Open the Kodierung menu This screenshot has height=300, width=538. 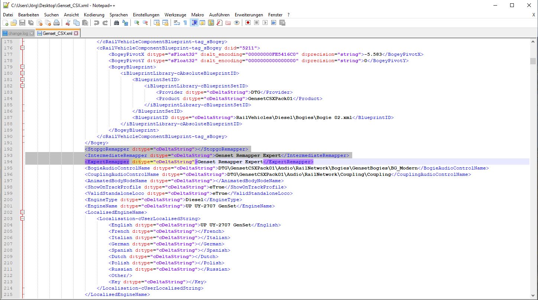pyautogui.click(x=94, y=15)
